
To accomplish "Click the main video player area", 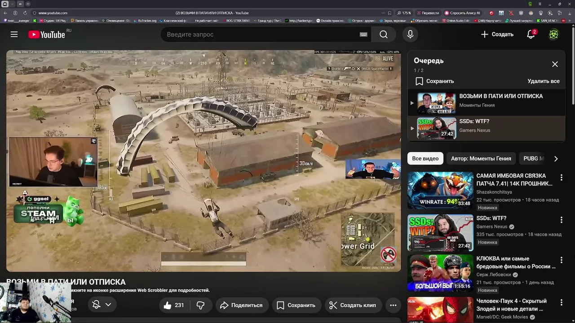I will [x=203, y=161].
